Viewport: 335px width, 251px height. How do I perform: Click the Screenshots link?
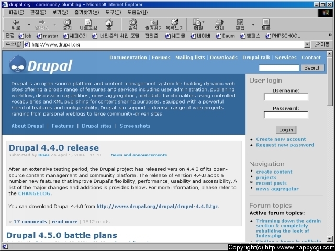click(135, 125)
